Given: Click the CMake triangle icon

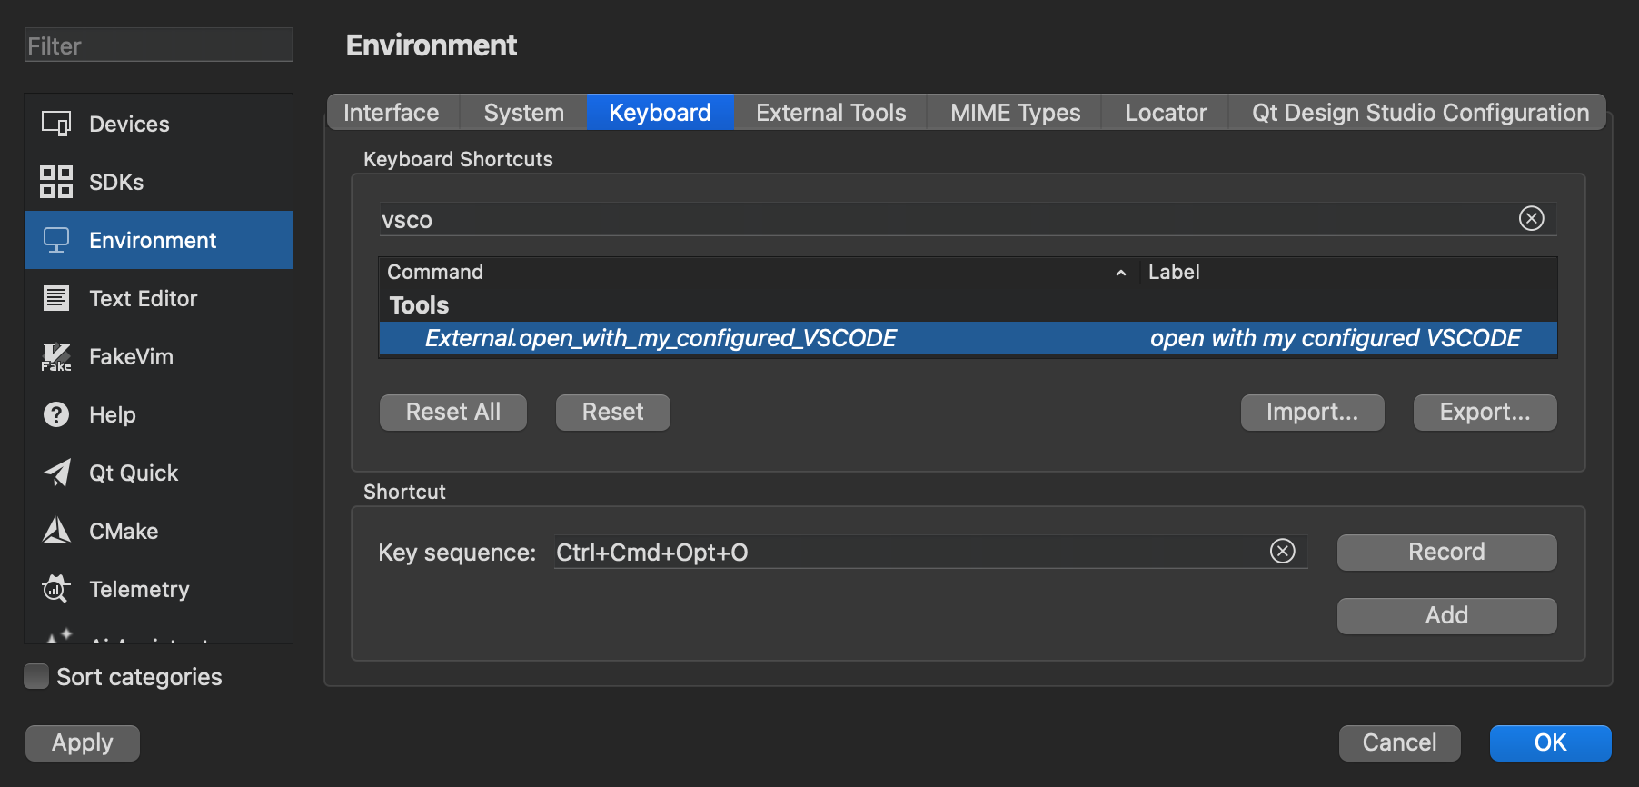Looking at the screenshot, I should pos(56,531).
